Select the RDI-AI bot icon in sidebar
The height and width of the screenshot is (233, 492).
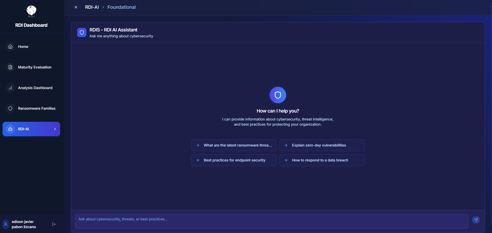click(x=10, y=129)
